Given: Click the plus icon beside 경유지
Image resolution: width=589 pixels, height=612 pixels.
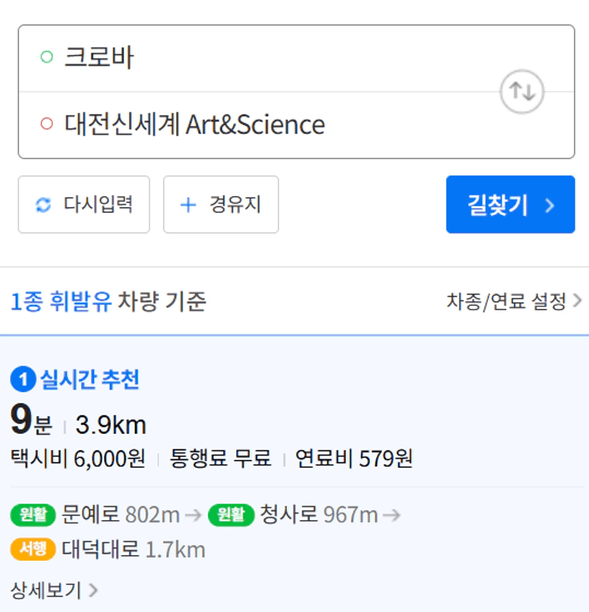Looking at the screenshot, I should [188, 205].
